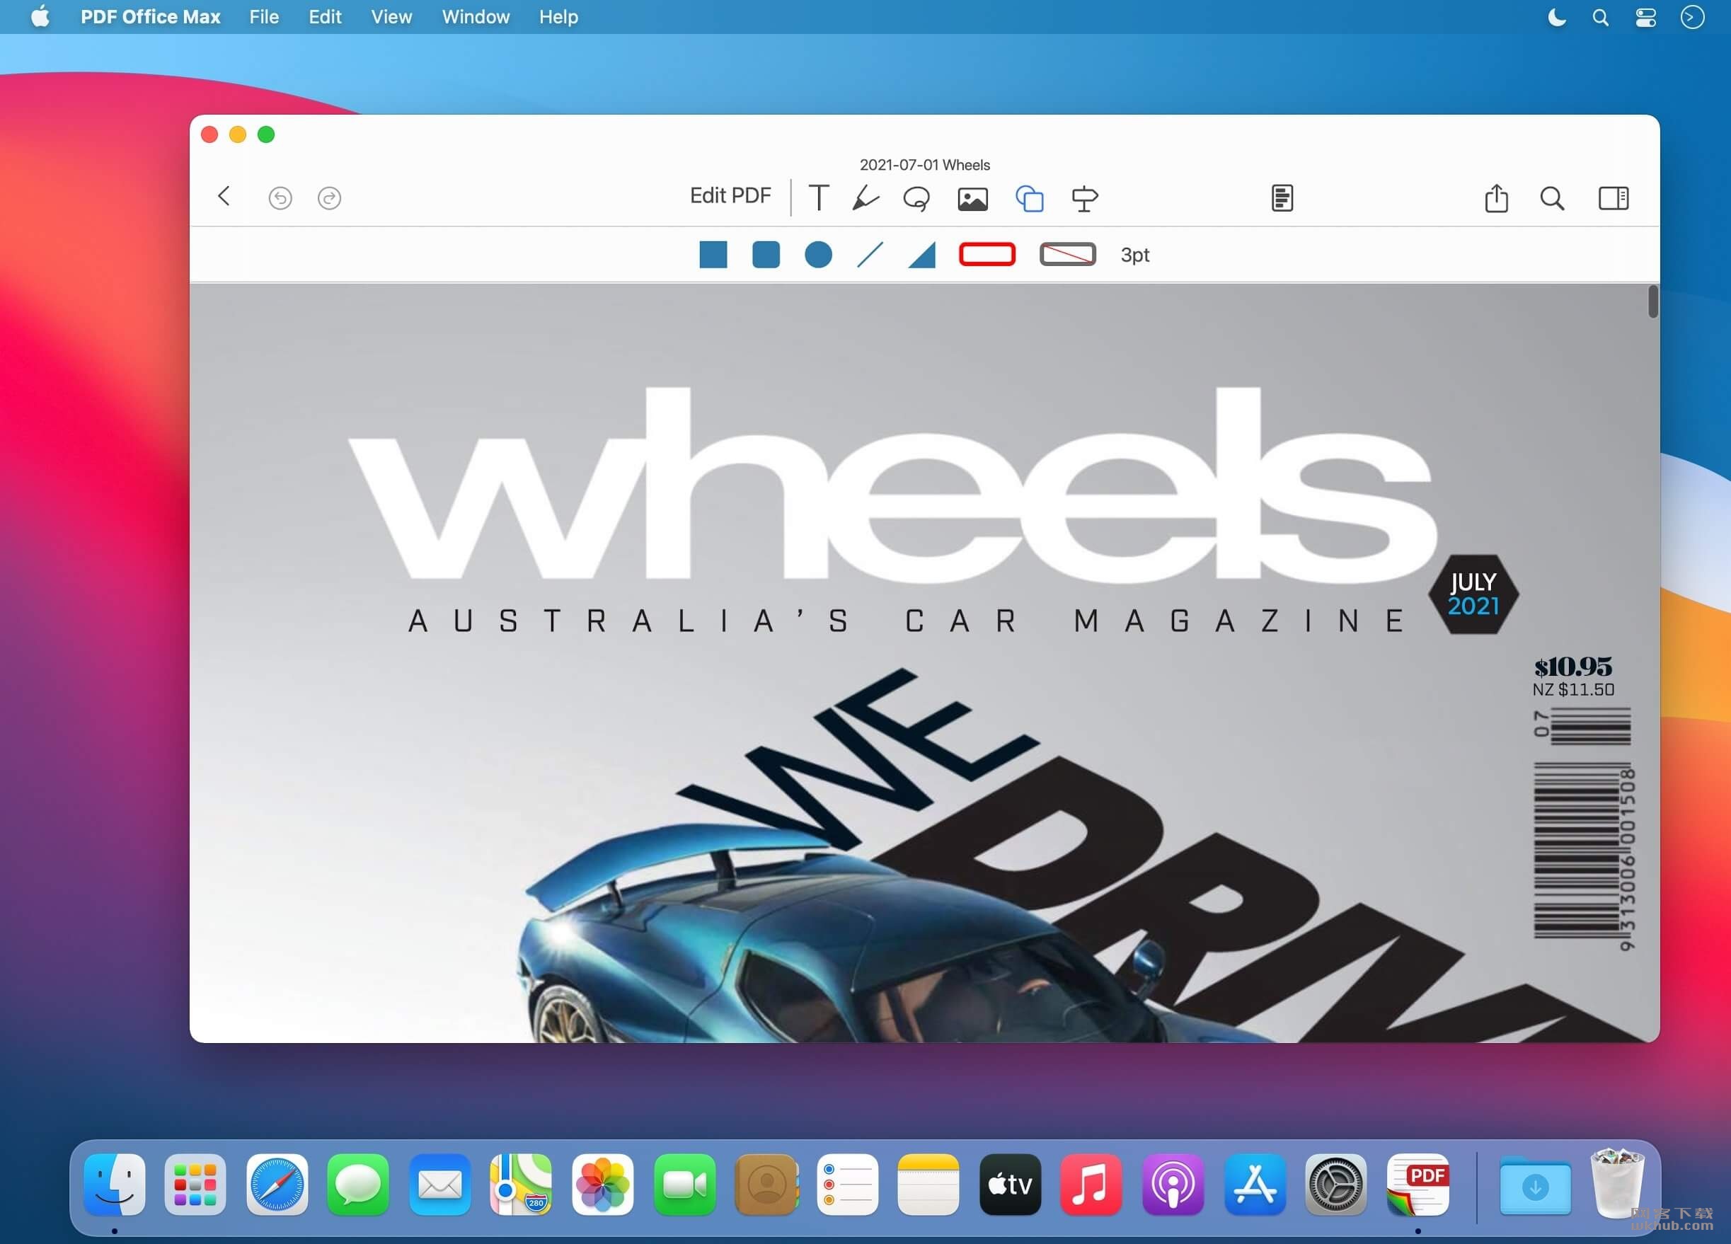The width and height of the screenshot is (1731, 1244).
Task: Open the no-fill color swatch
Action: tap(1068, 254)
